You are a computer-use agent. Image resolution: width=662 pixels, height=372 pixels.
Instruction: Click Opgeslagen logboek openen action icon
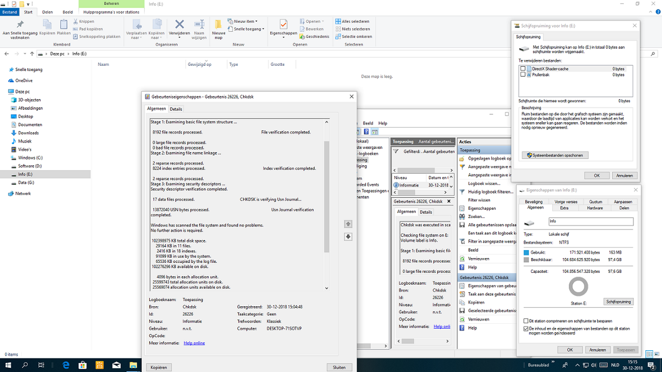[x=462, y=158]
